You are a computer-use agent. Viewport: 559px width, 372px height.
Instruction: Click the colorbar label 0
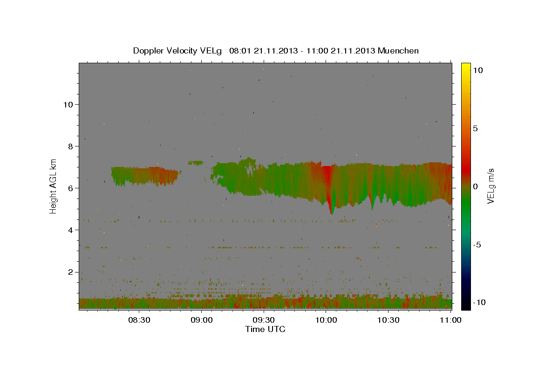tap(475, 186)
